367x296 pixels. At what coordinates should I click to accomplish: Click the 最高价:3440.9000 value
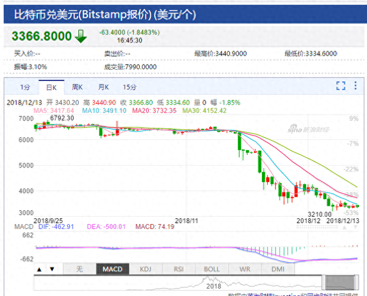[x=221, y=54]
